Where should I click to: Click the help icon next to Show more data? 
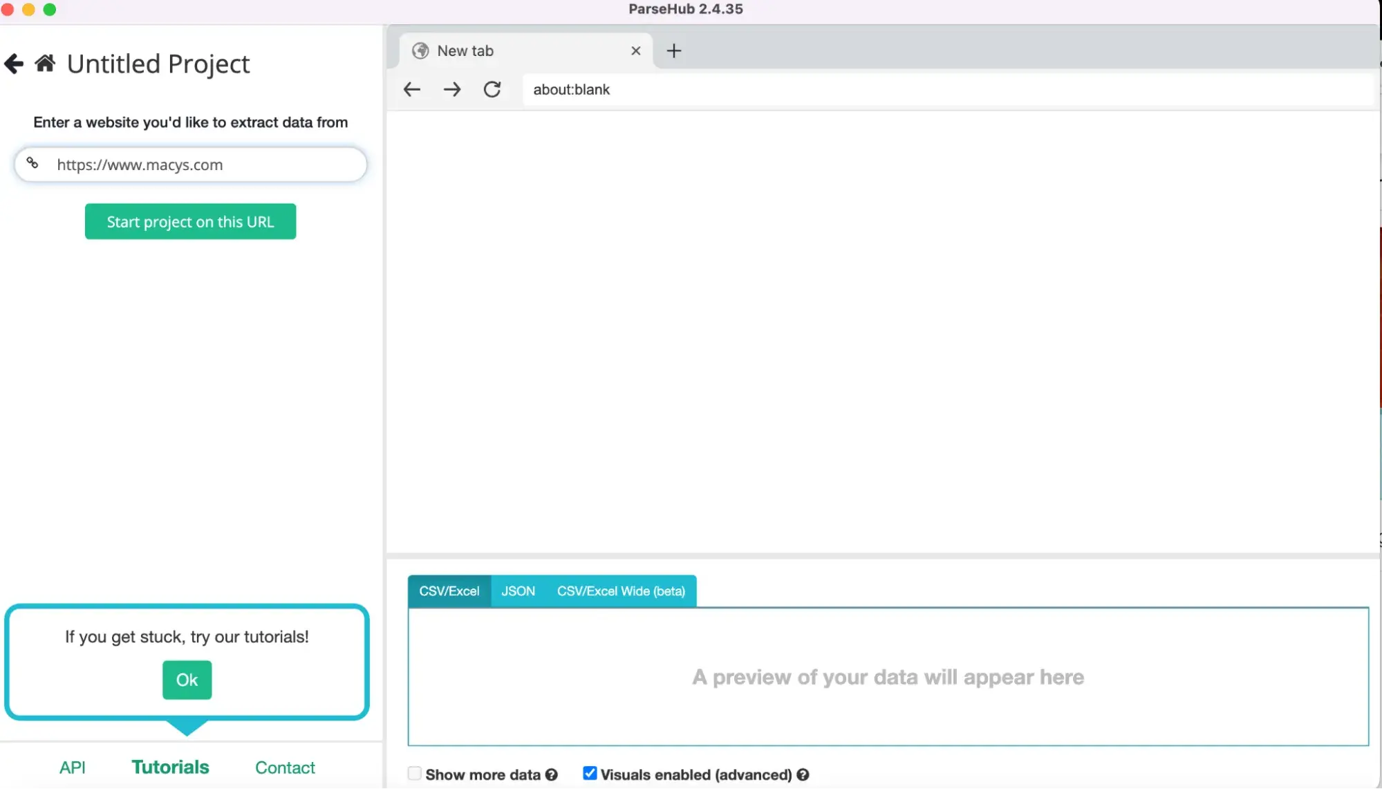[x=552, y=774]
